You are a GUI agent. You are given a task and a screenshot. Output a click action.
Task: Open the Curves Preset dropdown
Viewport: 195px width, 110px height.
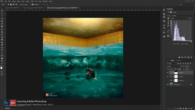click(182, 16)
